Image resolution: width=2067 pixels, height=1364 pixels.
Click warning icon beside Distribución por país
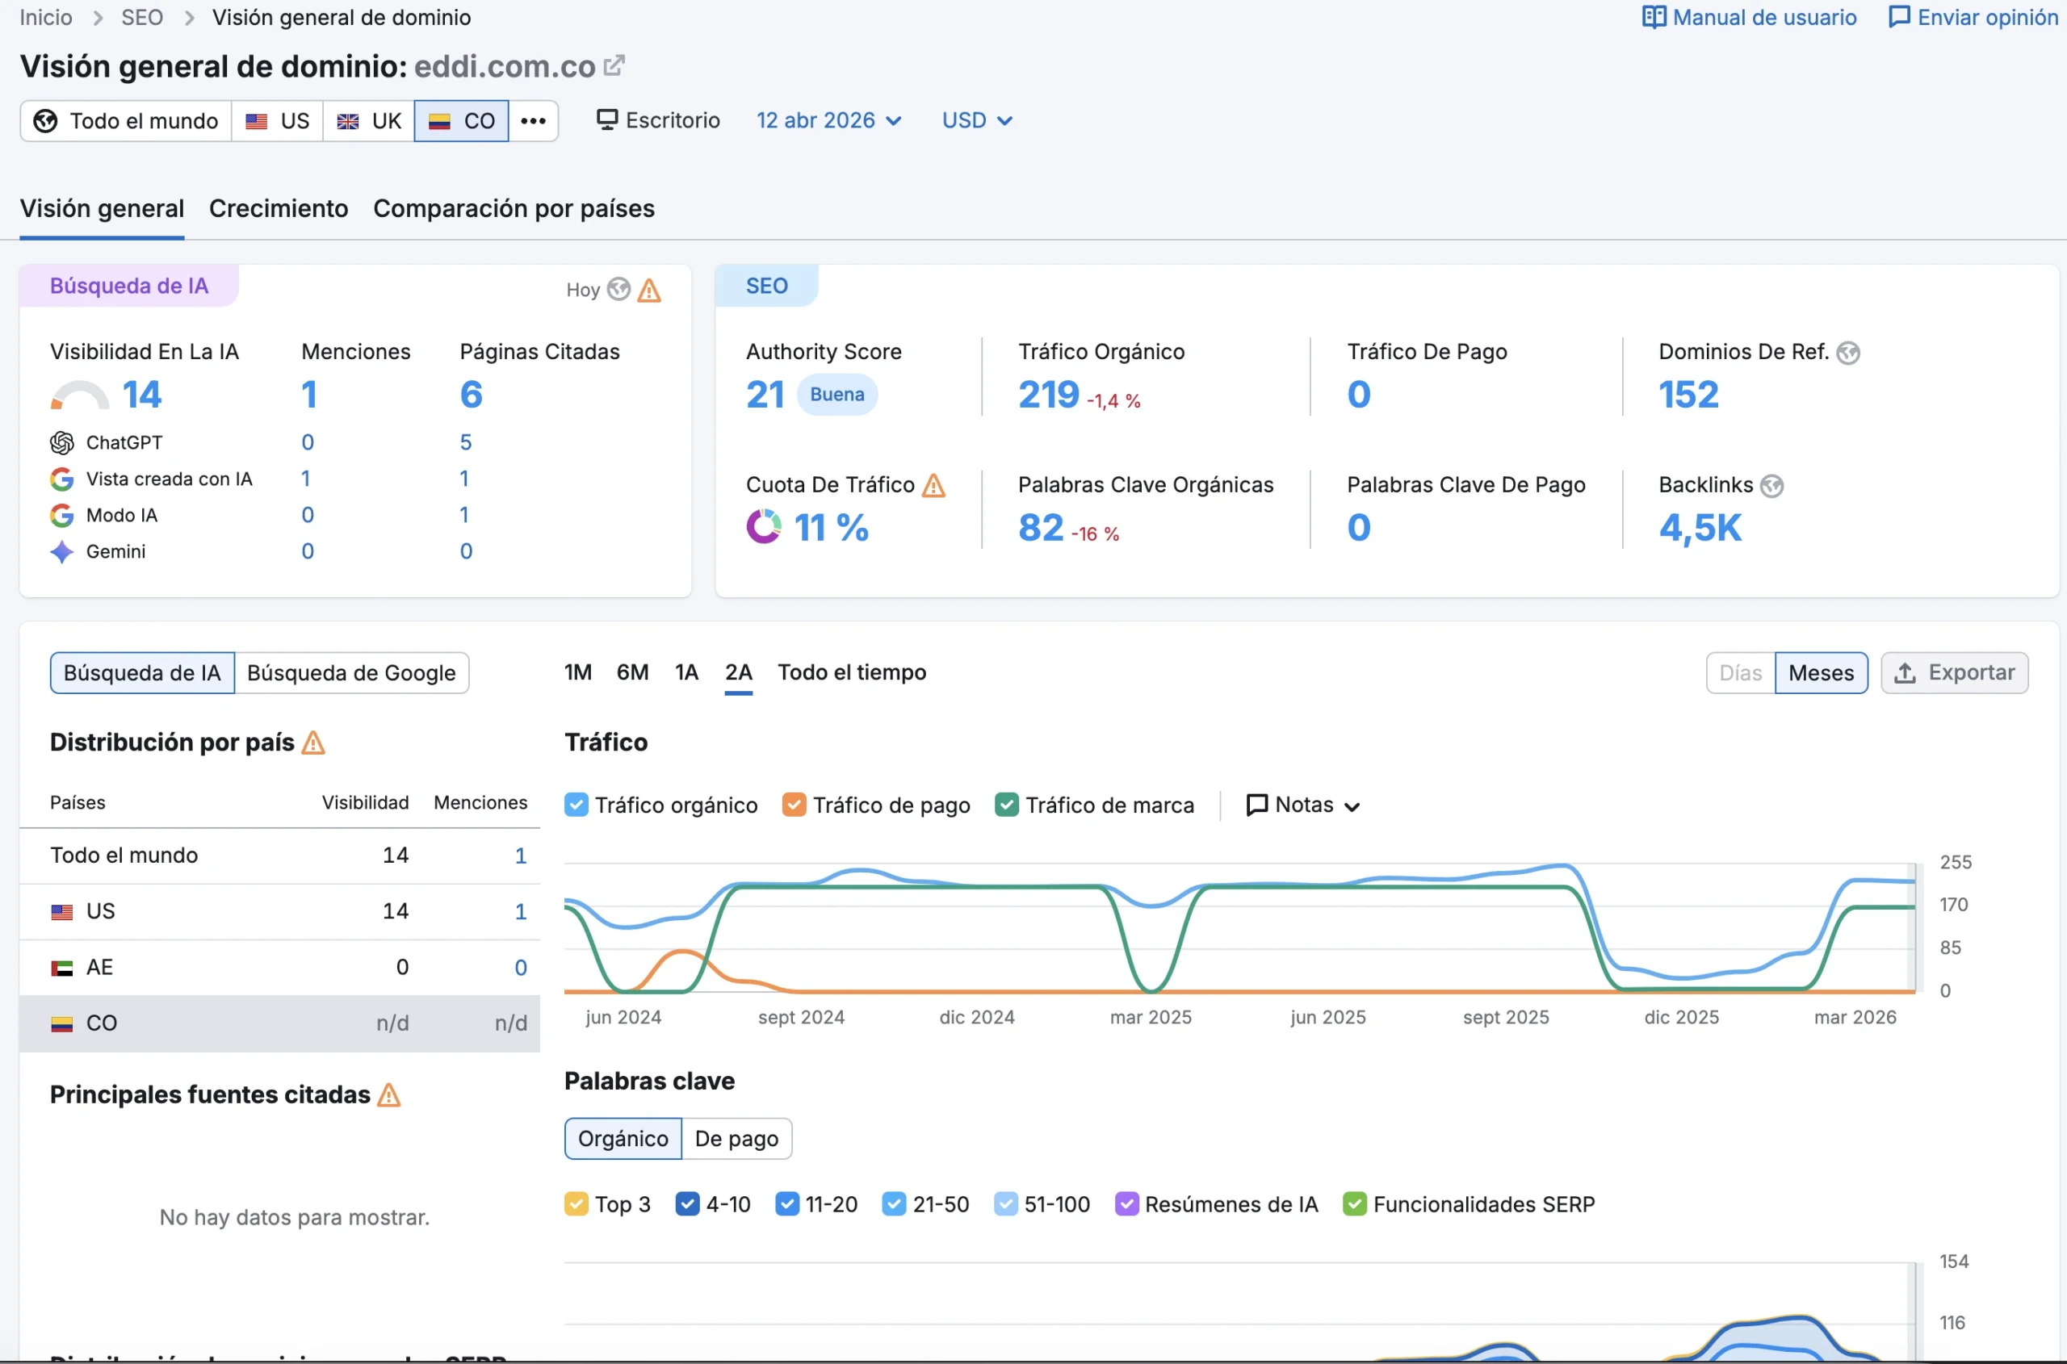pyautogui.click(x=312, y=742)
